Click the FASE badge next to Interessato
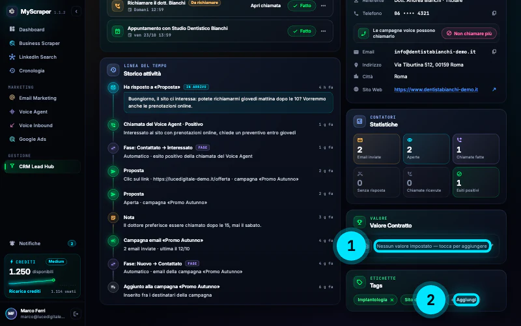The height and width of the screenshot is (326, 521). (203, 147)
